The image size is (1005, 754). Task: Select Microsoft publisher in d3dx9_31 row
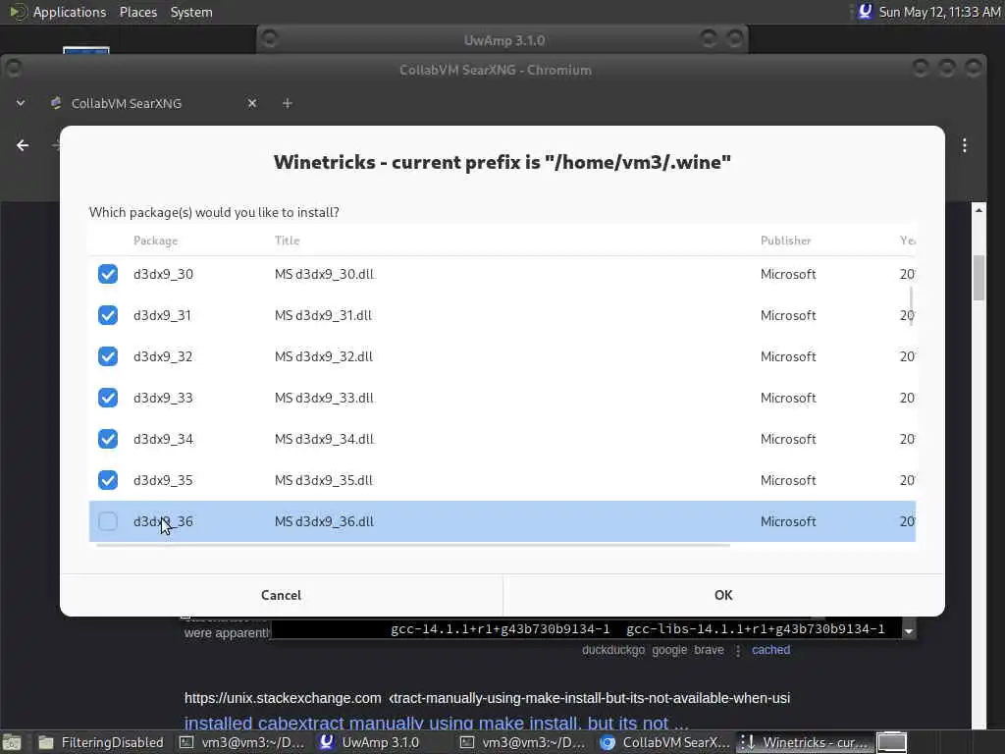point(788,315)
